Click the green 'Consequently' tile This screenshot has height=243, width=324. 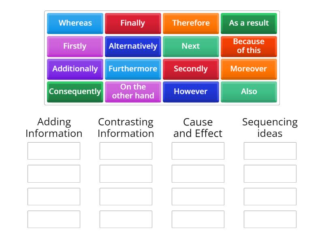75,92
